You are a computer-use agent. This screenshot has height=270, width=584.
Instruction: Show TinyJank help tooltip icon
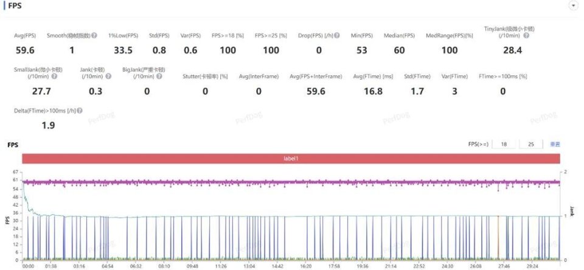pyautogui.click(x=526, y=36)
